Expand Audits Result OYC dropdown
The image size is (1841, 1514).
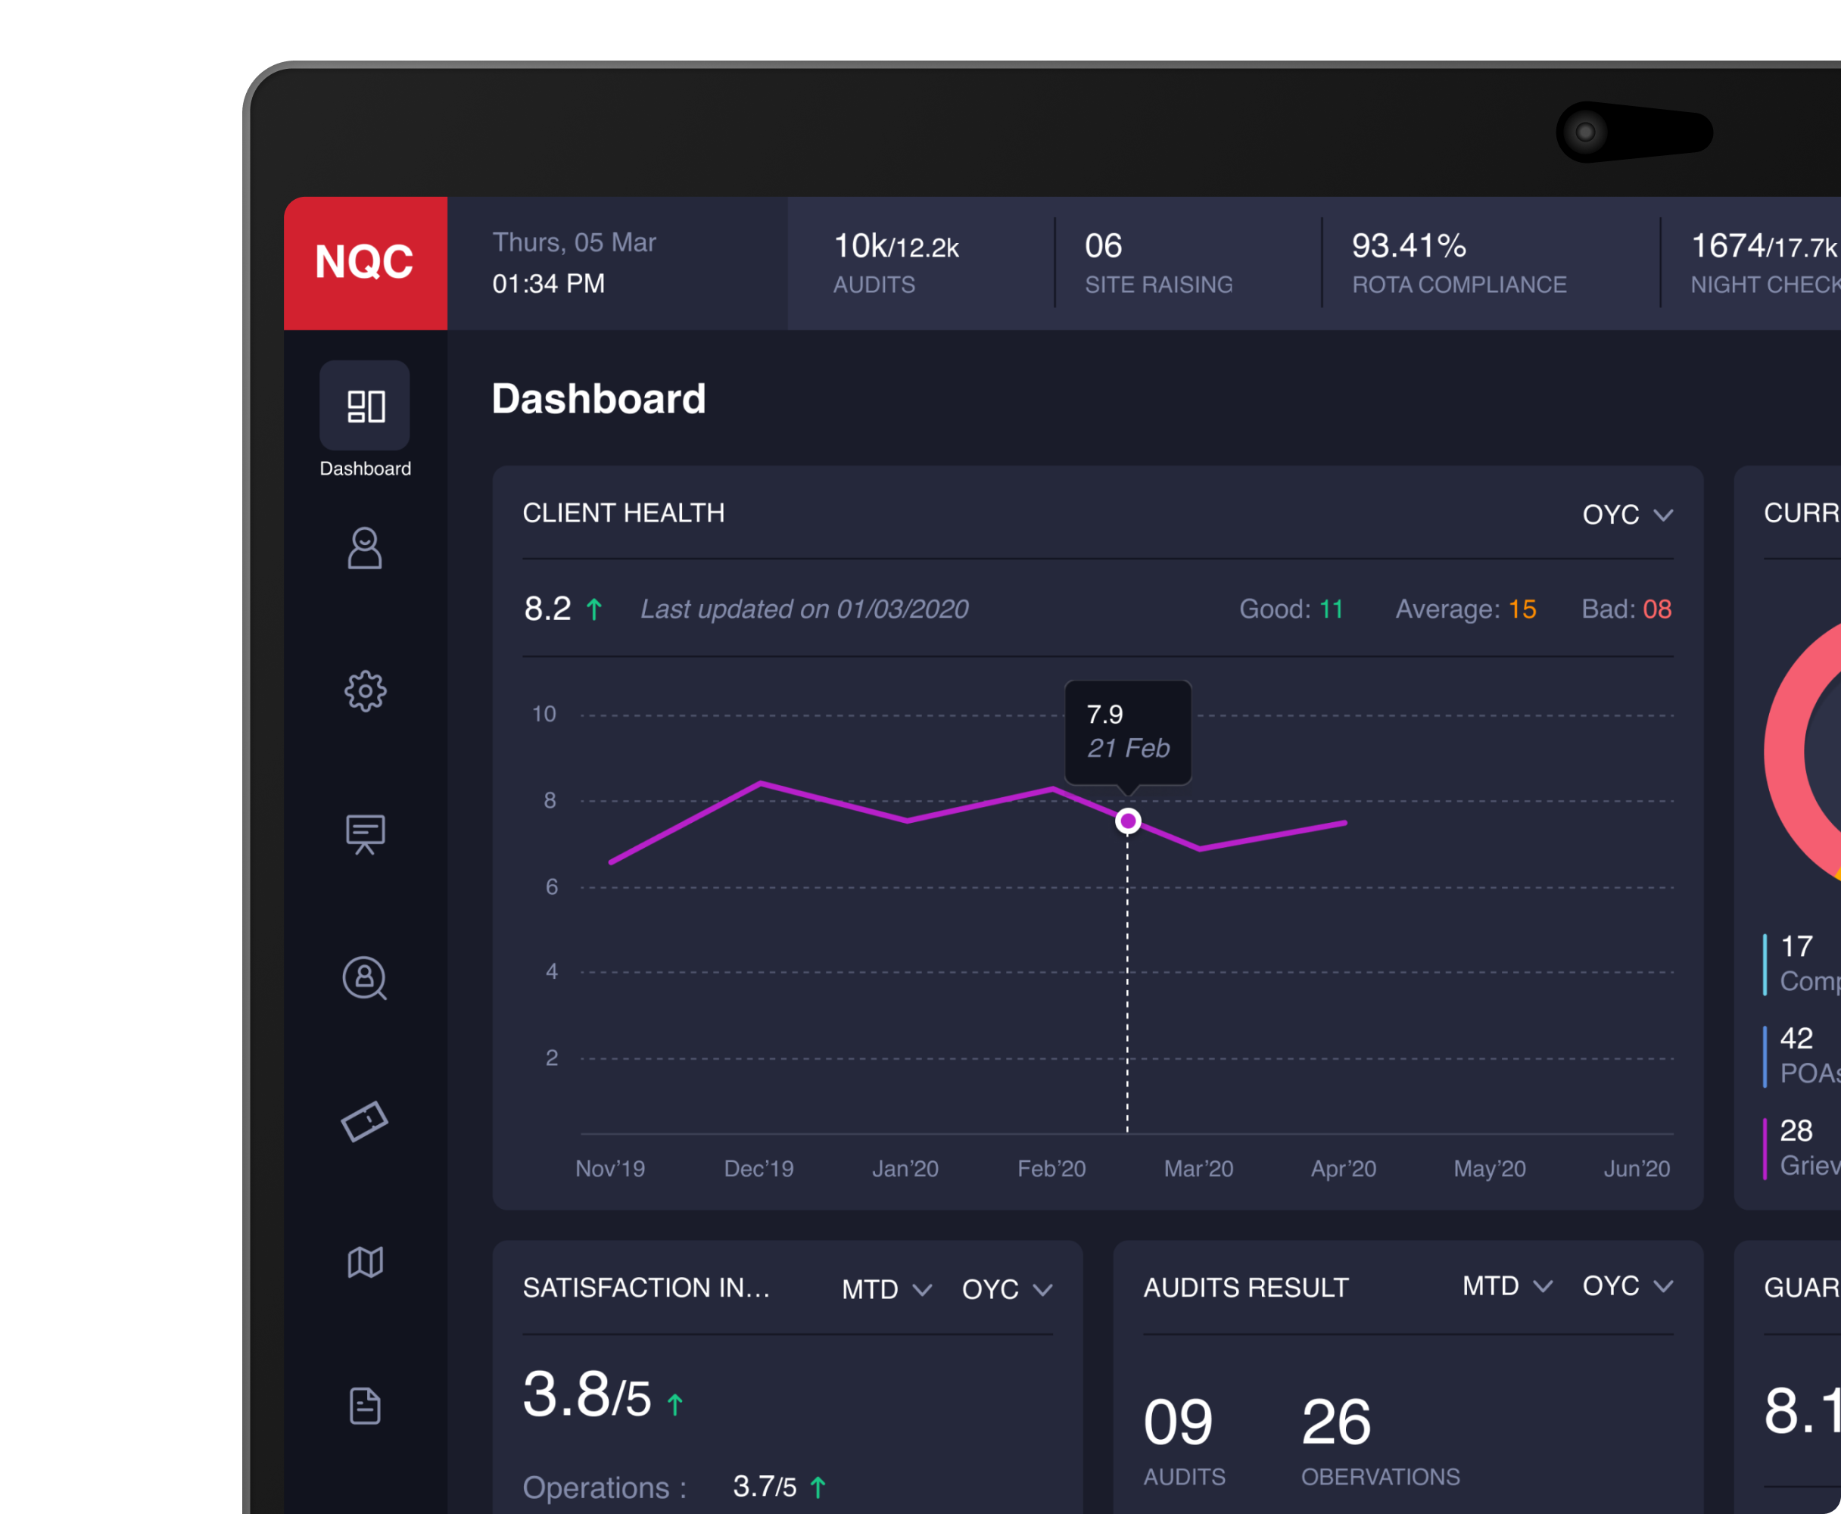[1627, 1285]
